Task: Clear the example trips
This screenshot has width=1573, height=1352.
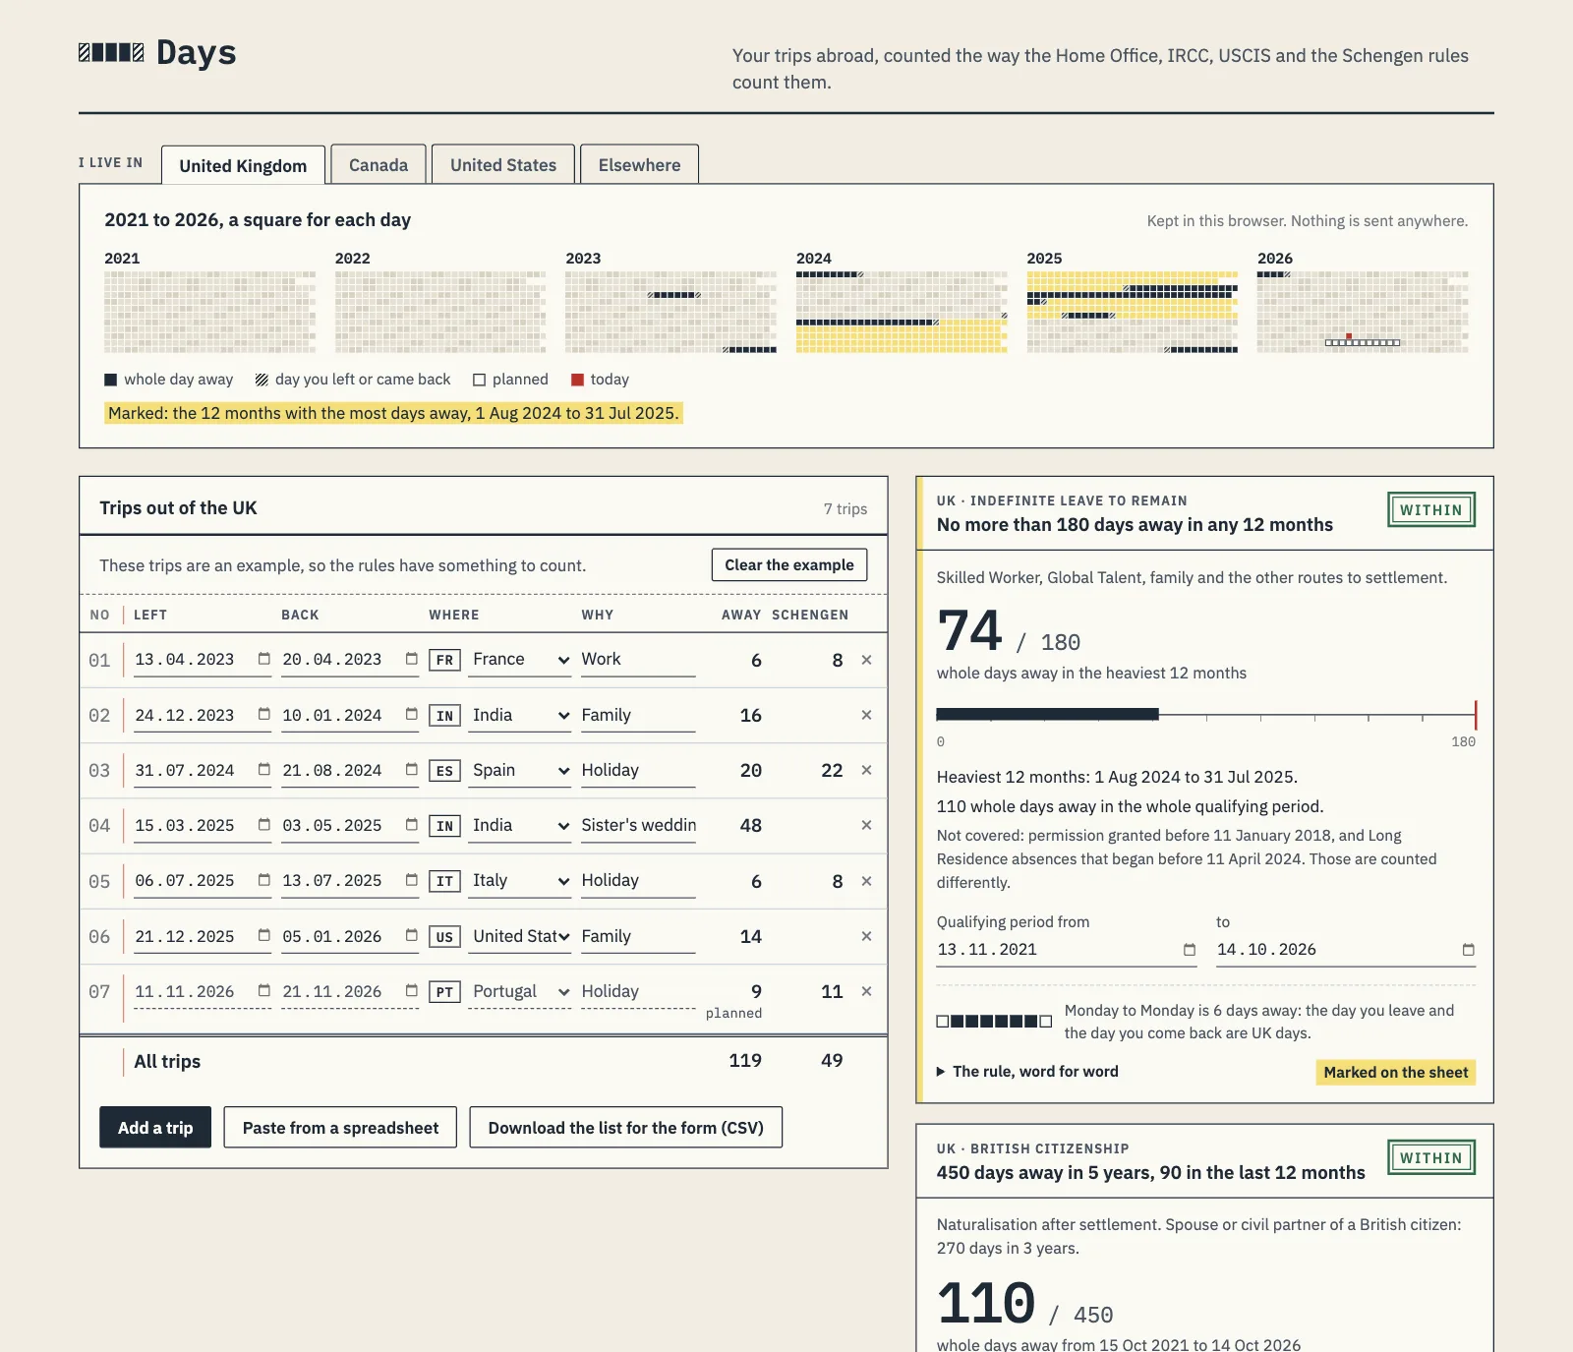Action: 789,565
